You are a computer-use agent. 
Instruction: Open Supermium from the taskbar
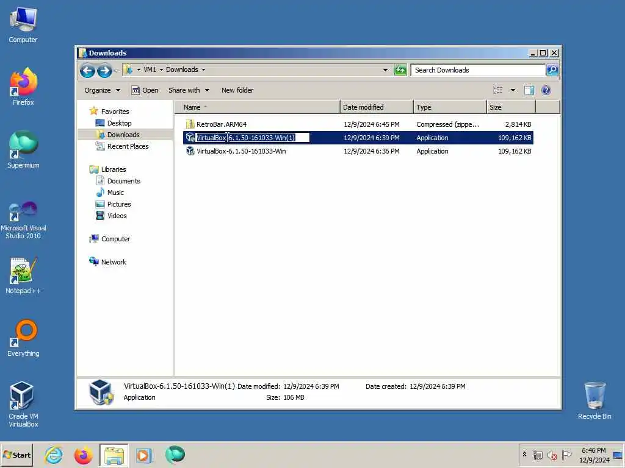click(x=175, y=455)
